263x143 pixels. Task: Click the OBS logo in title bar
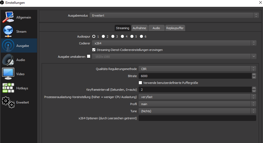click(x=2, y=3)
